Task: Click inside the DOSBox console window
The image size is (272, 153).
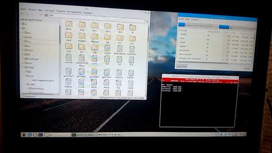Action: coord(198,105)
